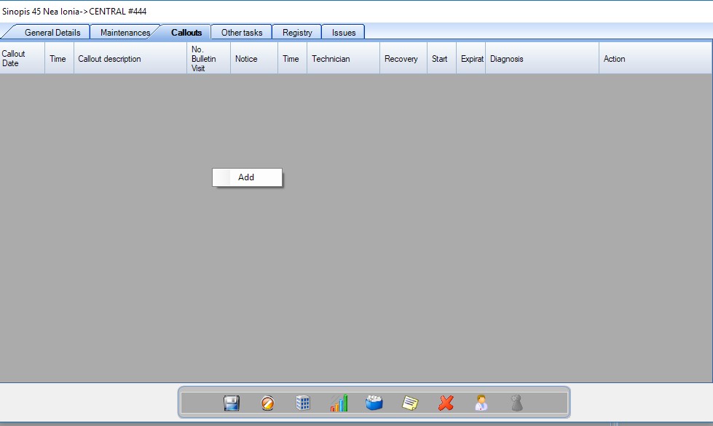Open the building icon in bottom toolbar
Screen dimensions: 713x426
click(x=303, y=403)
